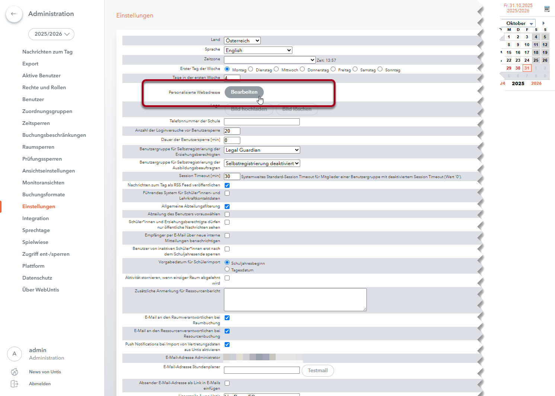
Task: Open the Oktober month dropdown
Action: [519, 23]
